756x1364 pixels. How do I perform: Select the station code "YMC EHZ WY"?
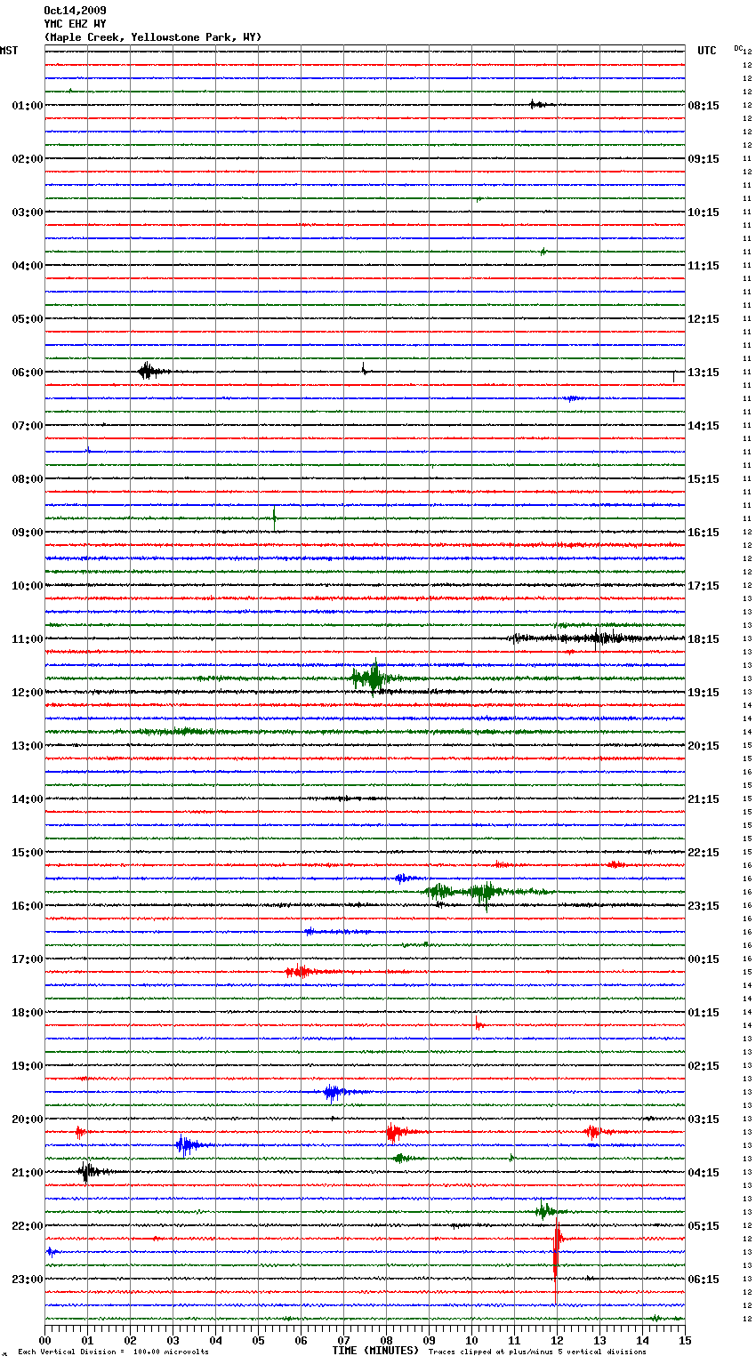75,24
